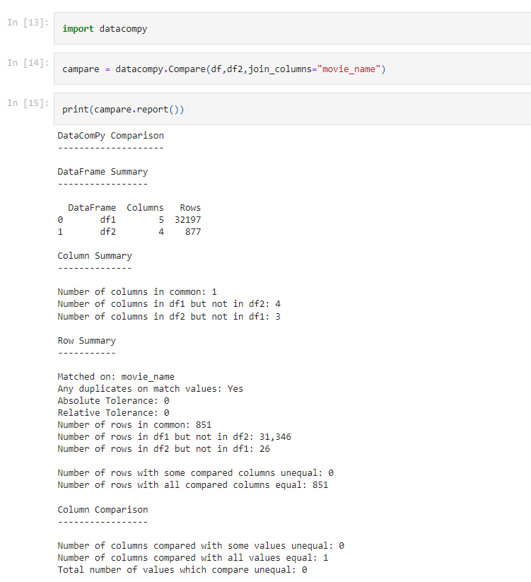Image resolution: width=531 pixels, height=582 pixels.
Task: Click 'Number of rows in common: 851' line
Action: pos(134,424)
